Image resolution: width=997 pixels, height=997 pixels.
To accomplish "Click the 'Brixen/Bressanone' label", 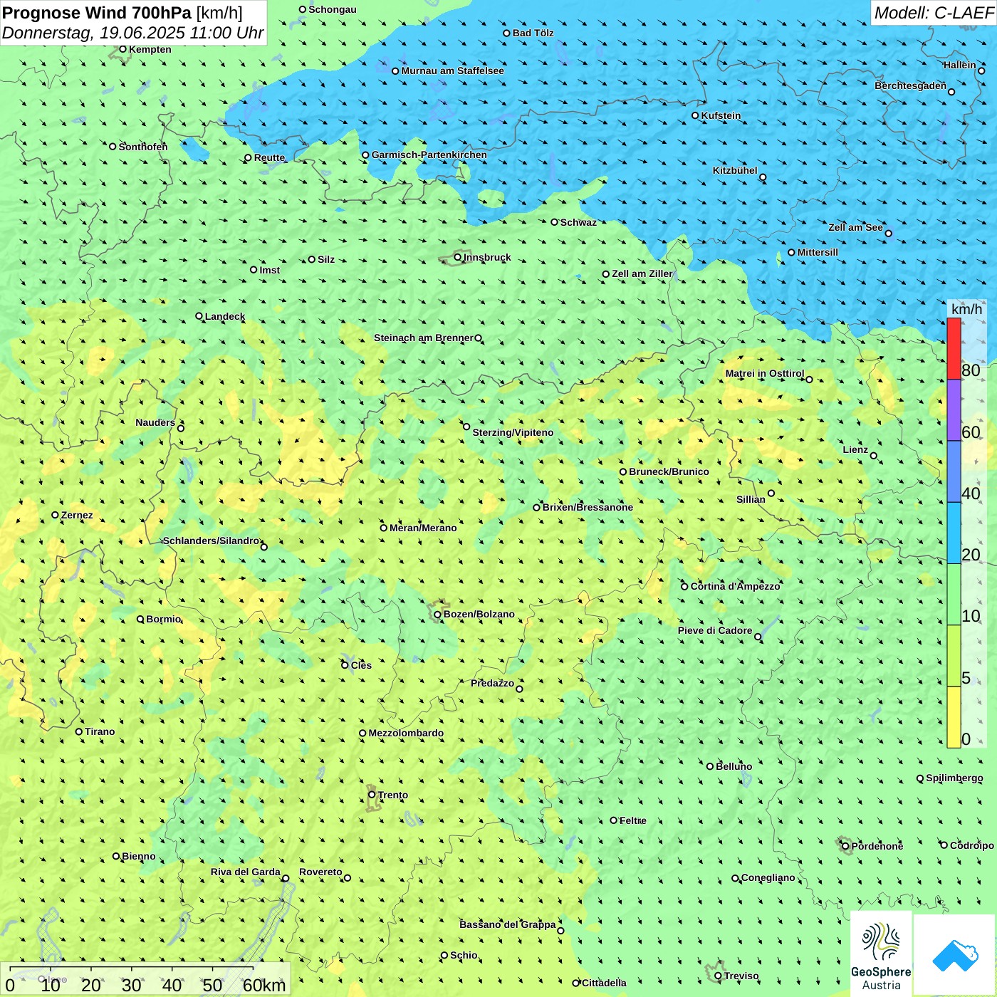I will (x=588, y=507).
